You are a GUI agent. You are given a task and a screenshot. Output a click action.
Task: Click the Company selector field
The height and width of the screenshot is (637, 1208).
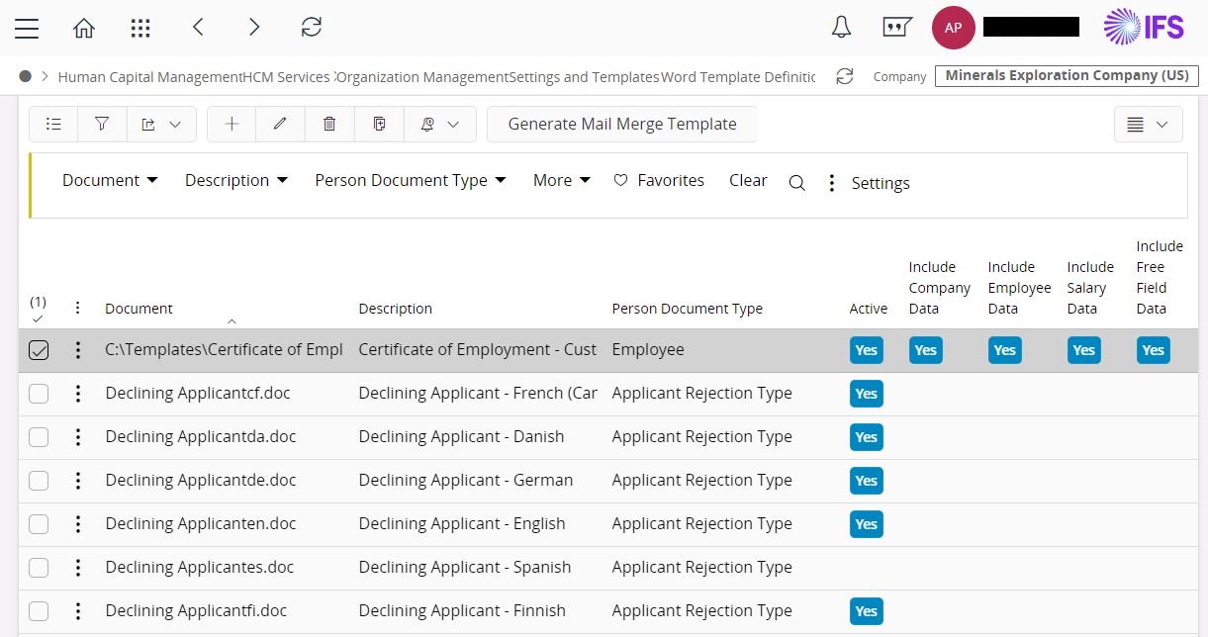[x=1067, y=76]
